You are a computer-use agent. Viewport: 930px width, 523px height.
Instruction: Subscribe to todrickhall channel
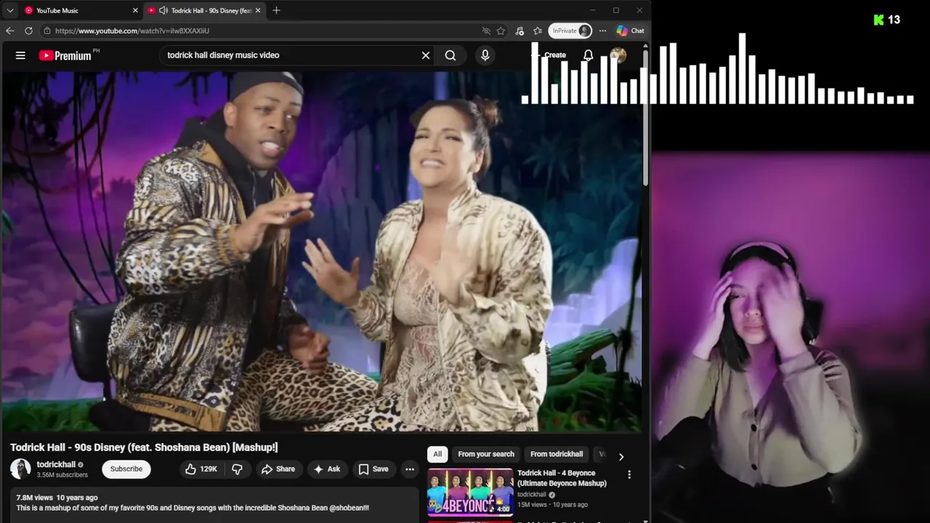tap(126, 469)
